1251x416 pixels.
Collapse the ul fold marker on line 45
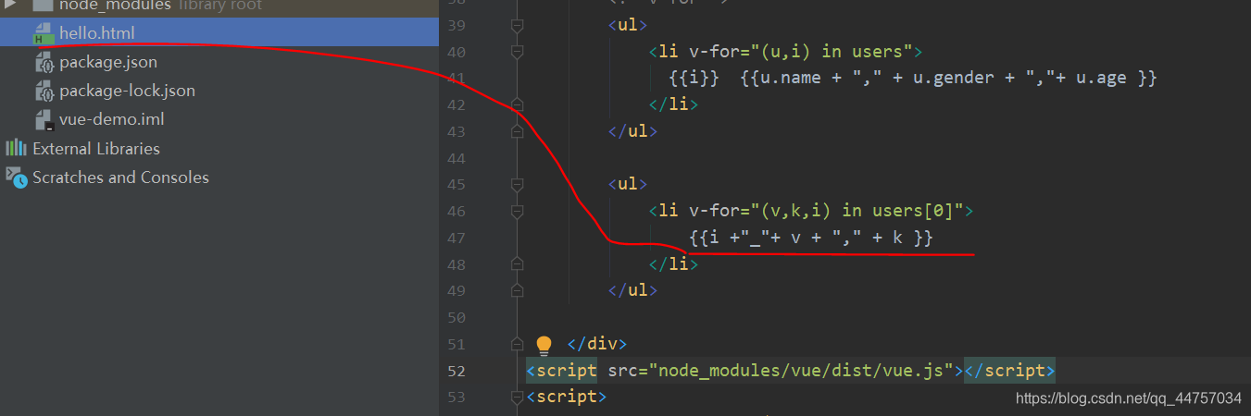pyautogui.click(x=517, y=184)
